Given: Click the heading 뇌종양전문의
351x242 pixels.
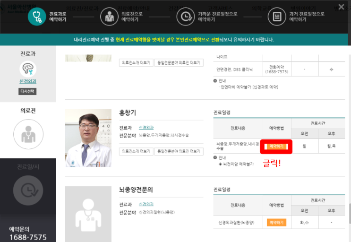Looking at the screenshot, I should (136, 190).
